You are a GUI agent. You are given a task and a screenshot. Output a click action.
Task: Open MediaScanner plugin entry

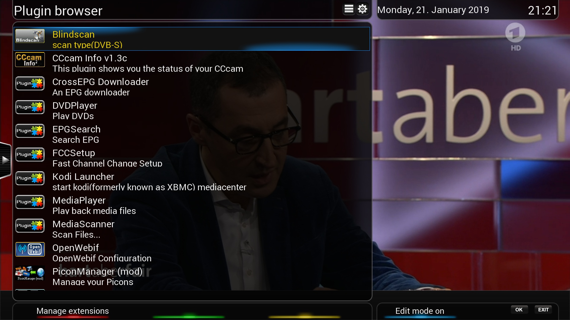click(192, 228)
